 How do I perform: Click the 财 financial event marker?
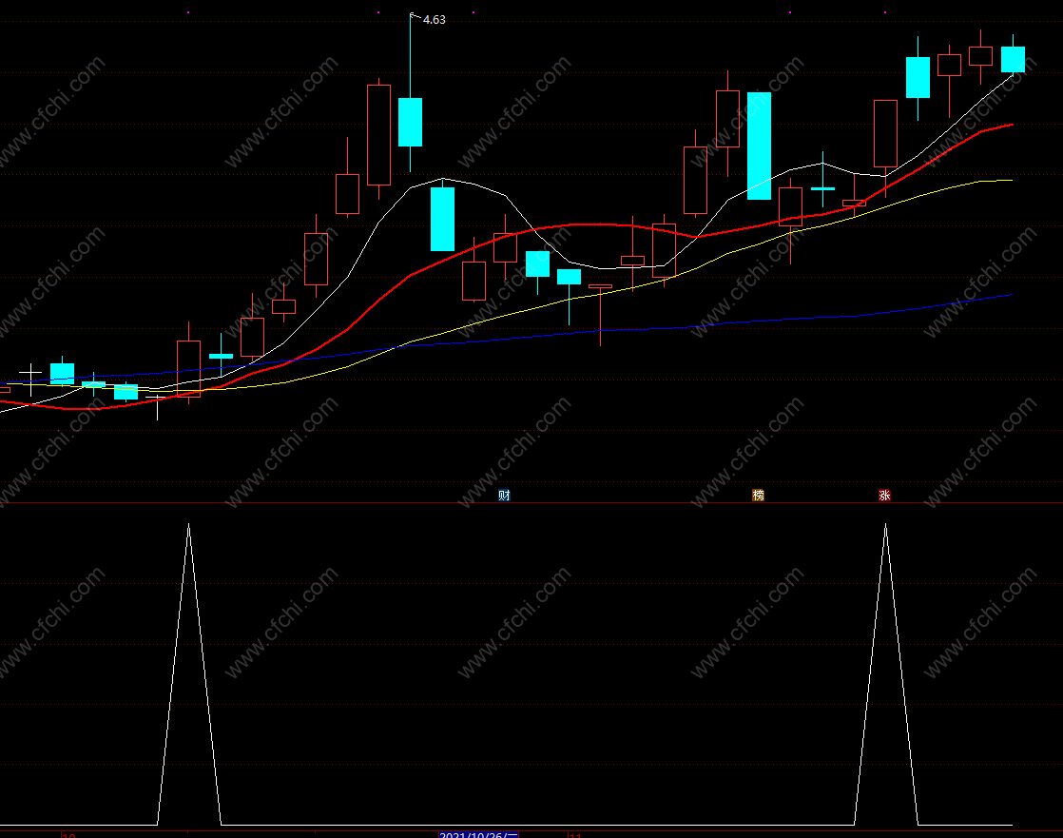(x=504, y=496)
